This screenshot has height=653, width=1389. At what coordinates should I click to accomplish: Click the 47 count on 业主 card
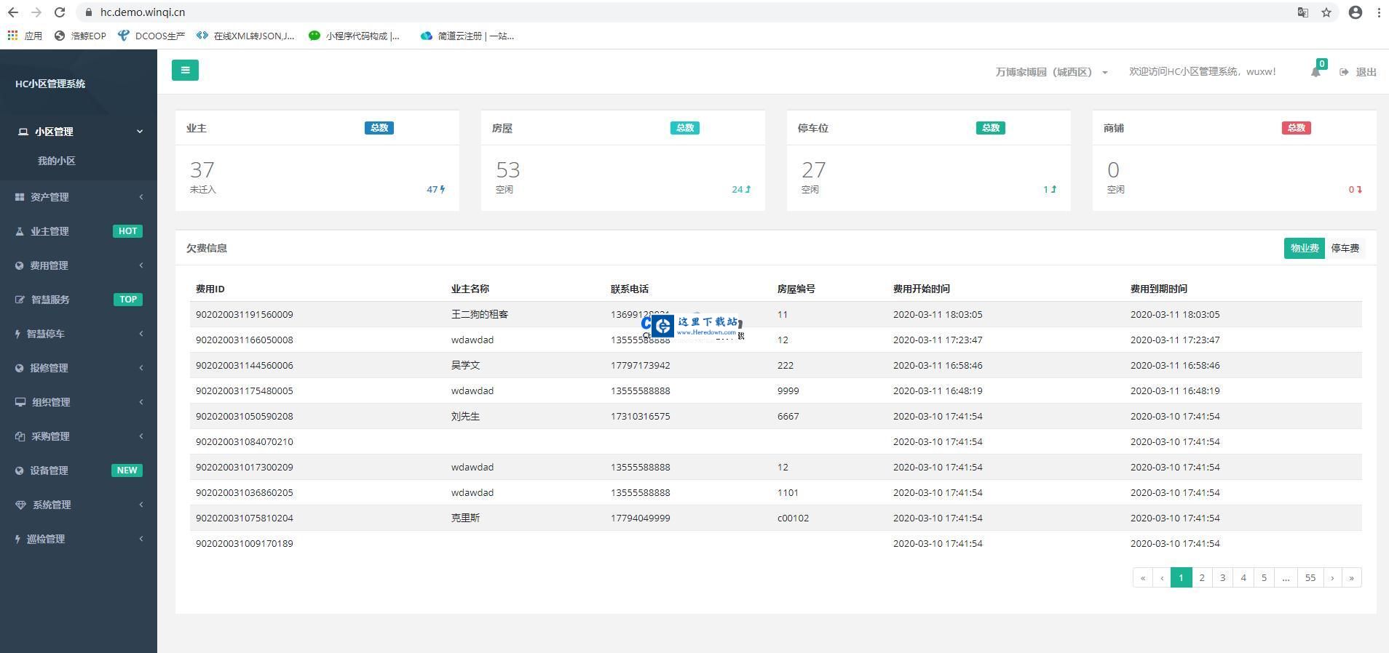click(x=435, y=189)
